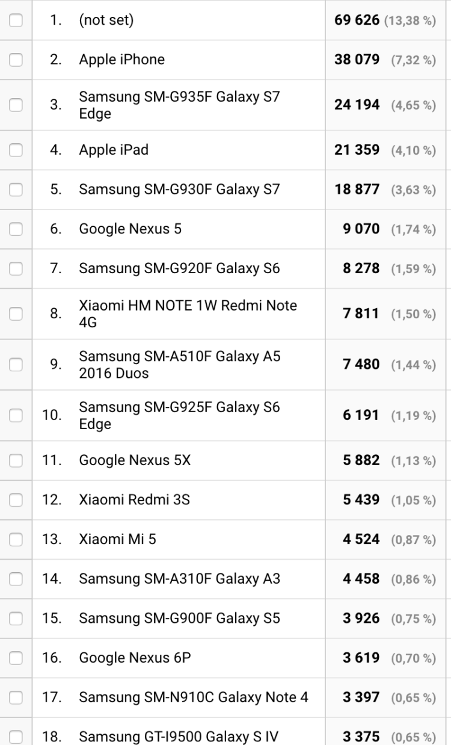Open the Samsung SM-G935F Galaxy S7 Edge entry
Image resolution: width=451 pixels, height=745 pixels.
click(x=179, y=105)
